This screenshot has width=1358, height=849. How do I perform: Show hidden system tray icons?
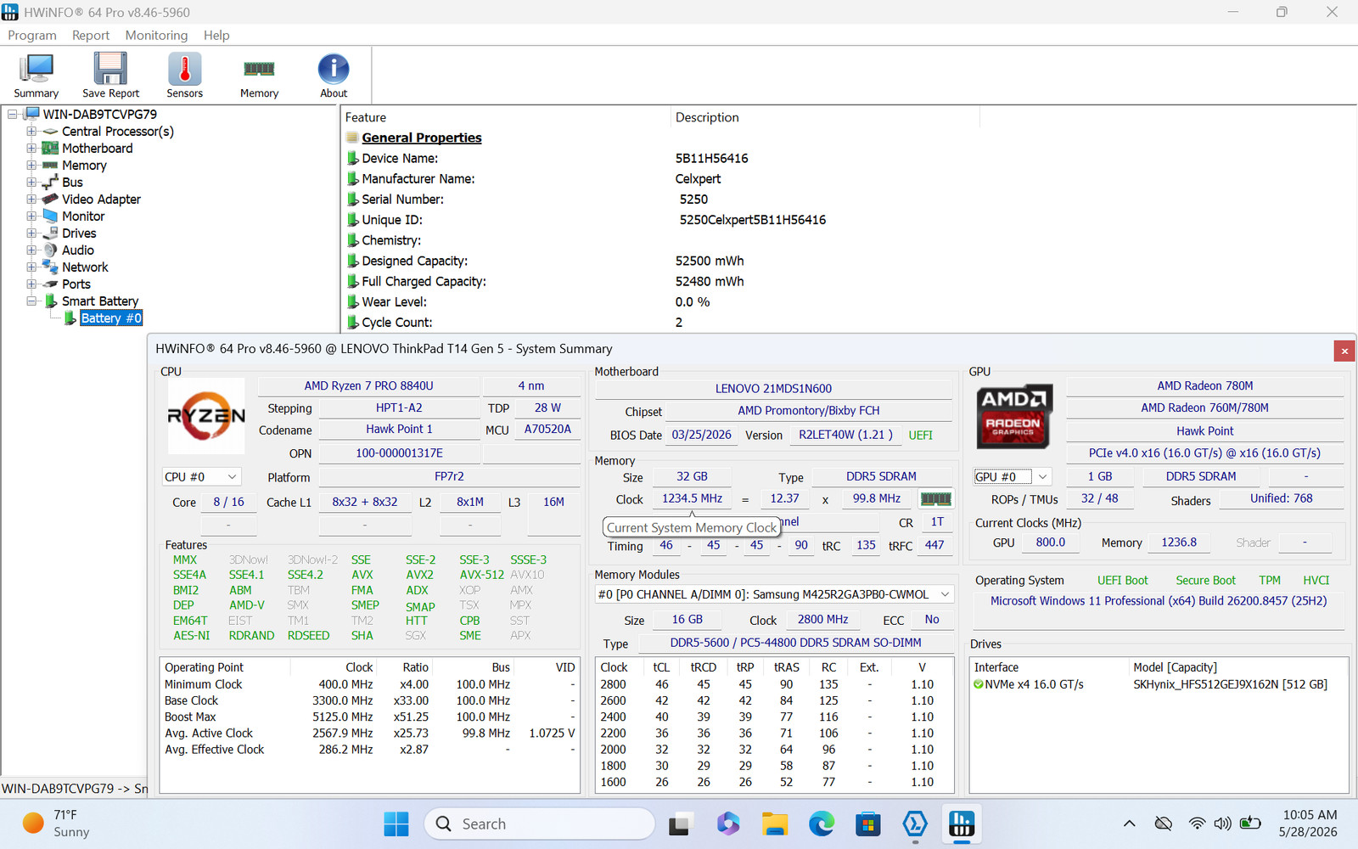[x=1129, y=824]
